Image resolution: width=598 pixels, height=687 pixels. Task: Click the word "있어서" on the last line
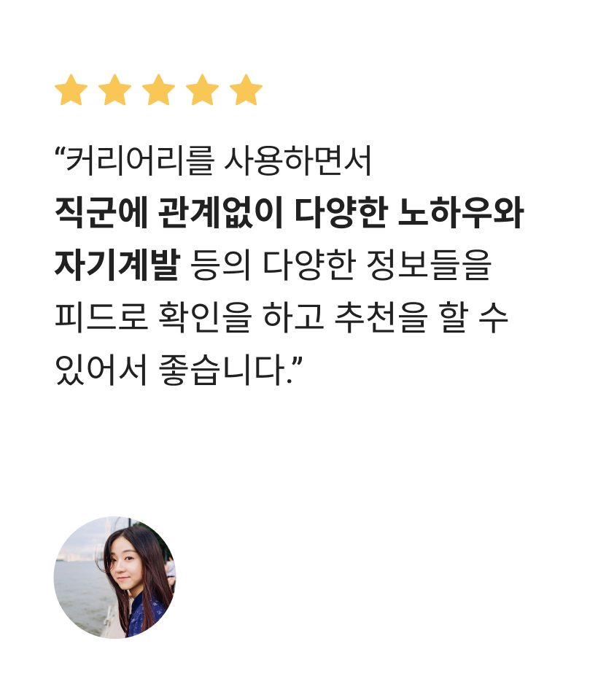[101, 369]
